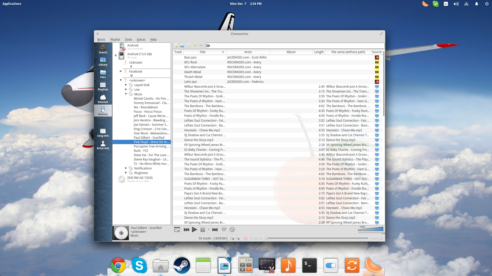Open the repeat mode dropdown
Screen dimensions: 492x276
click(232, 238)
